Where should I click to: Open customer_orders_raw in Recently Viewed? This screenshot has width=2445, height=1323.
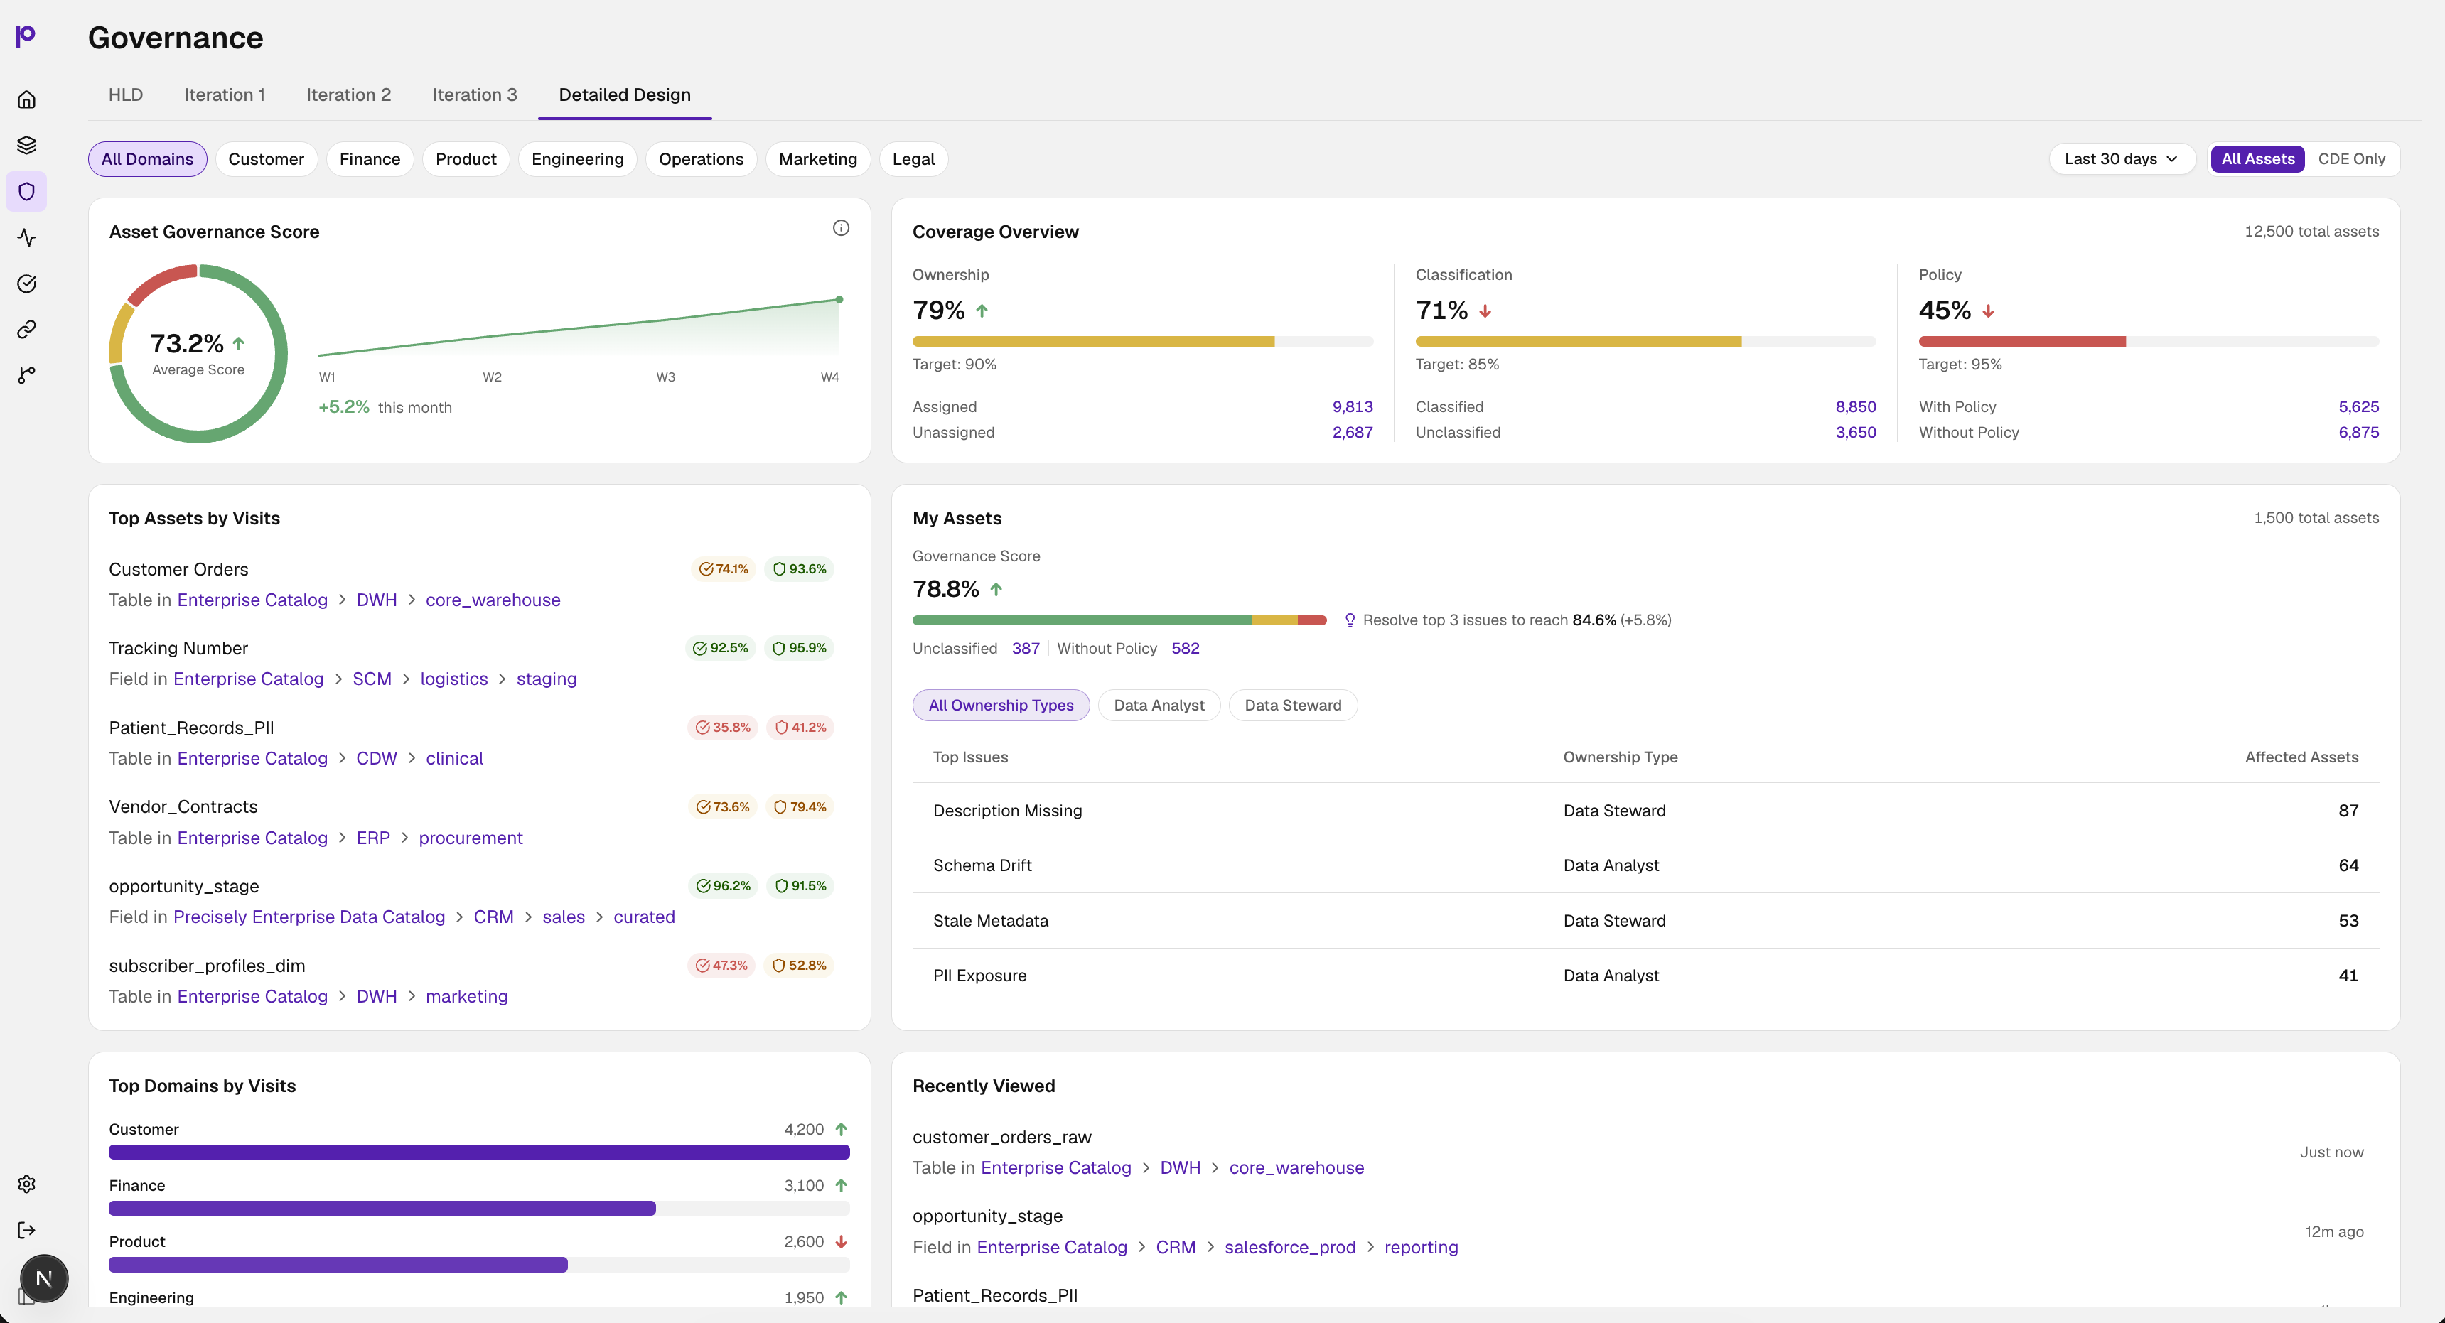(x=1001, y=1138)
